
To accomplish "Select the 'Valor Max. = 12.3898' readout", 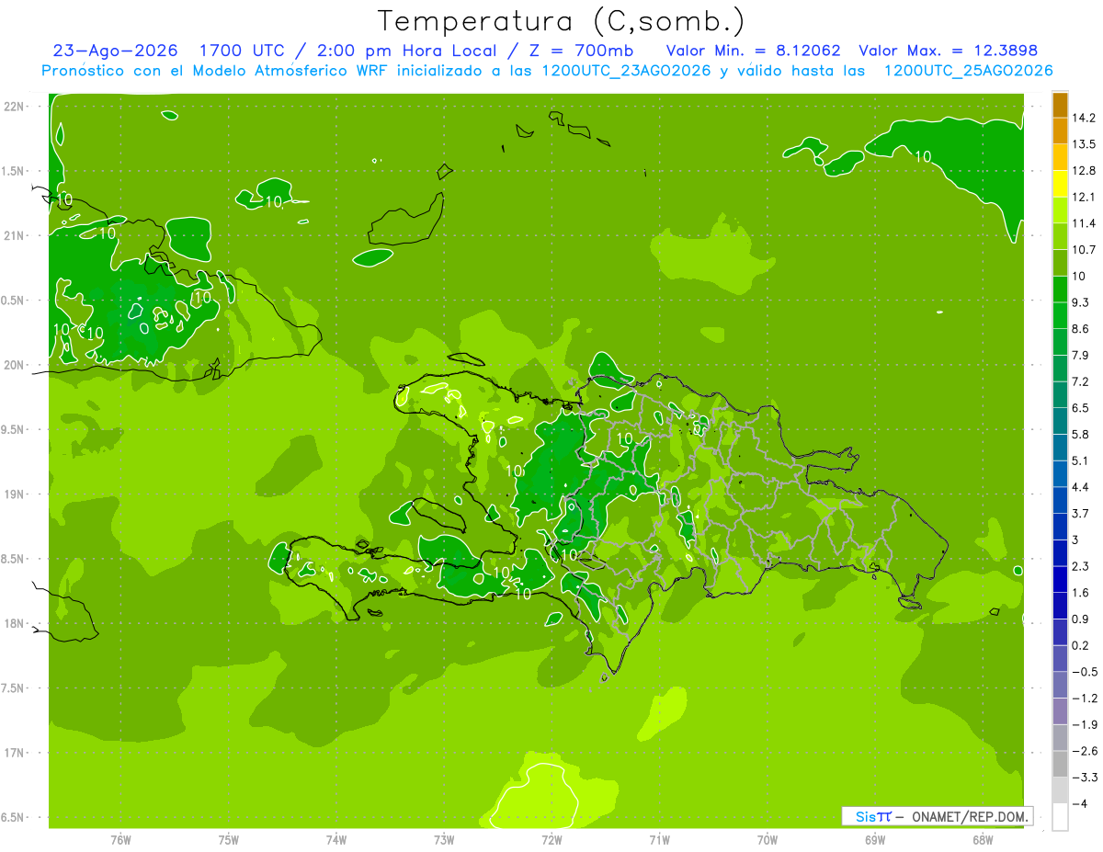I will point(948,51).
